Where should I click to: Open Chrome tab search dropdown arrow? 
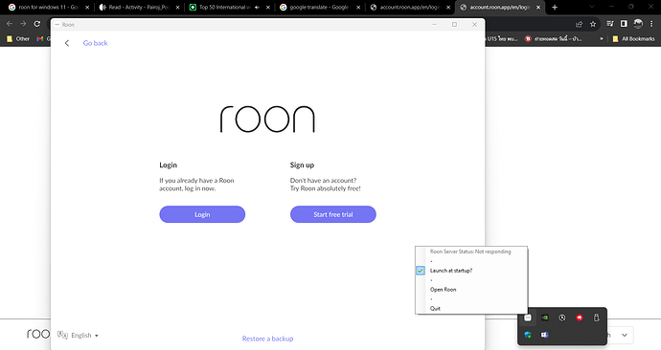click(592, 7)
